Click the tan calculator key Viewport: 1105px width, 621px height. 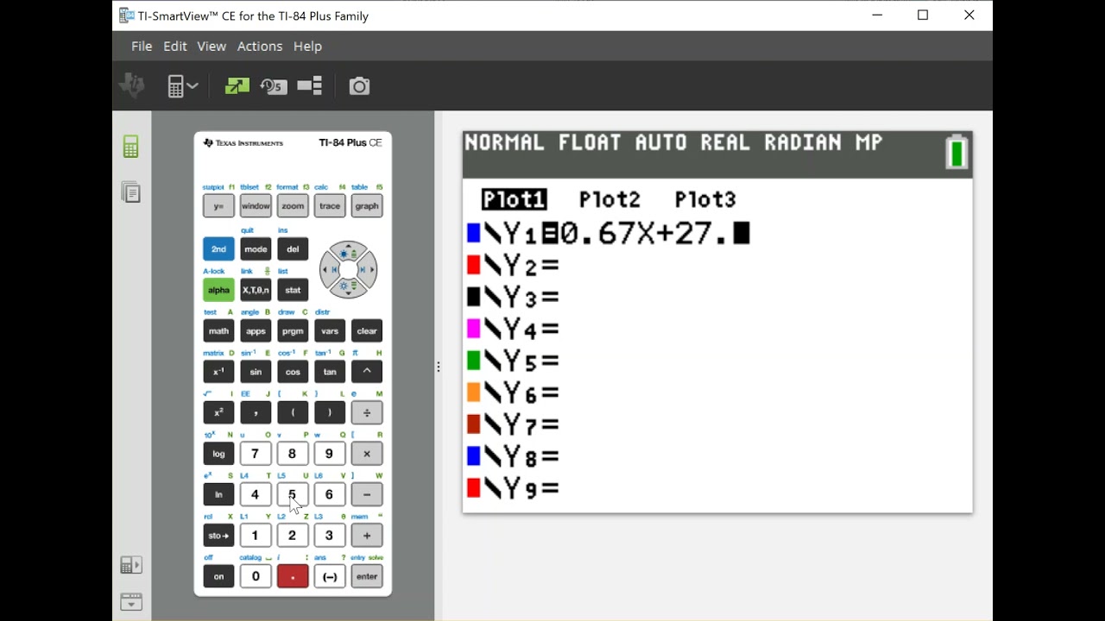(330, 372)
